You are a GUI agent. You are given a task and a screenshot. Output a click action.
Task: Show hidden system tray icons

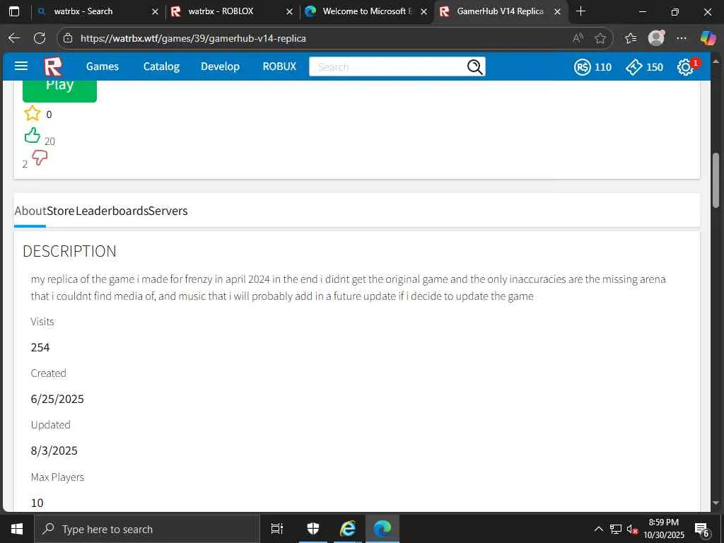pos(598,529)
